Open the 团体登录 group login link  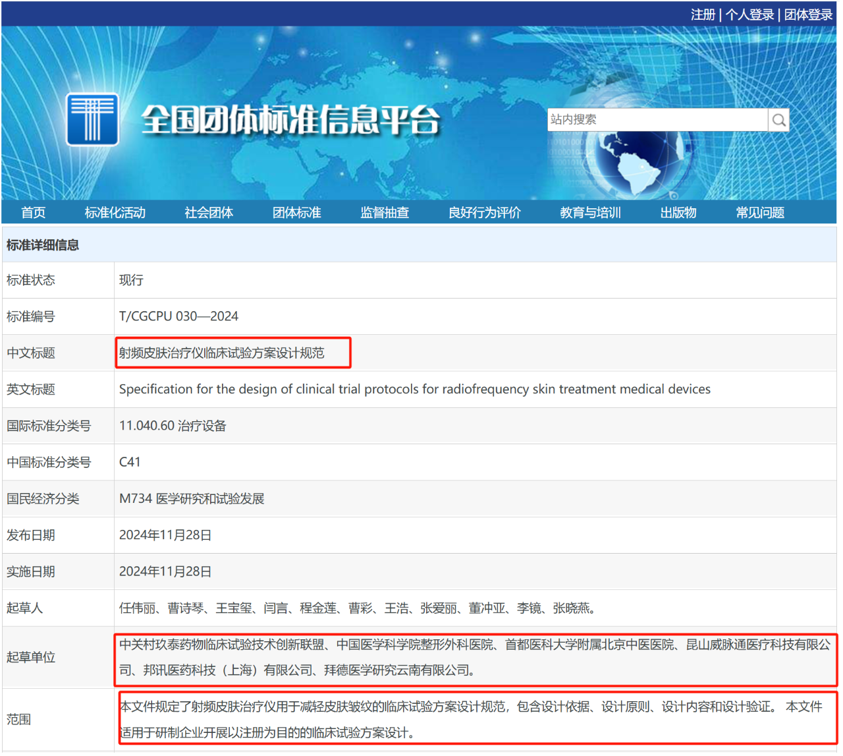[x=808, y=15]
